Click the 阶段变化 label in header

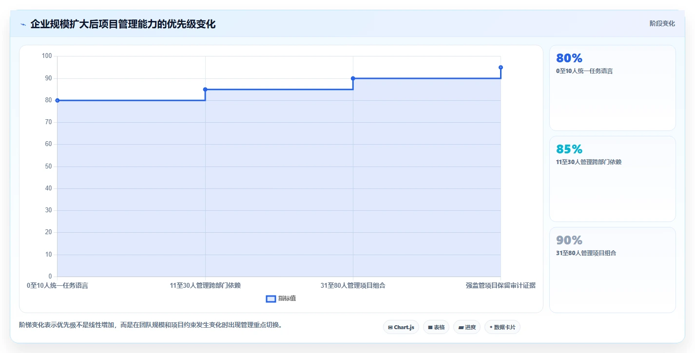(x=662, y=23)
